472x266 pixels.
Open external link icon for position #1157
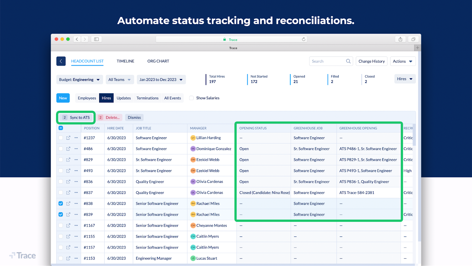[x=68, y=247]
